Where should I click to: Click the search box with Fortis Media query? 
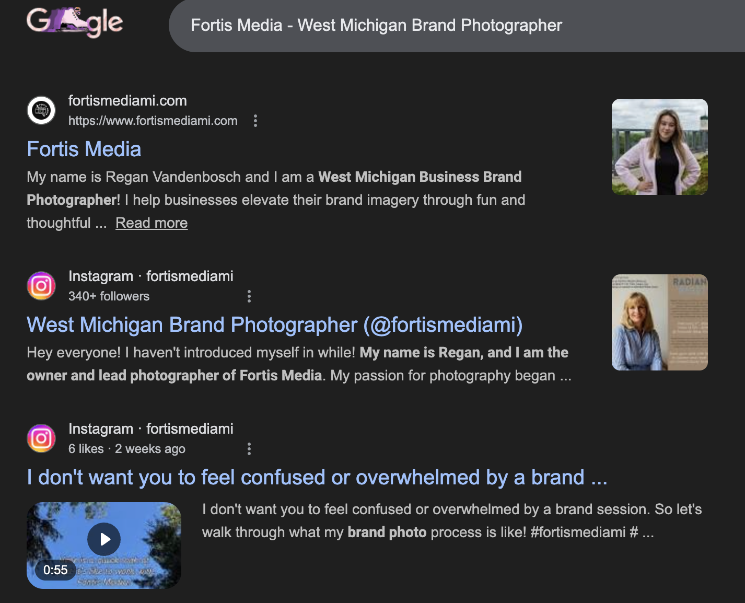[x=457, y=26]
